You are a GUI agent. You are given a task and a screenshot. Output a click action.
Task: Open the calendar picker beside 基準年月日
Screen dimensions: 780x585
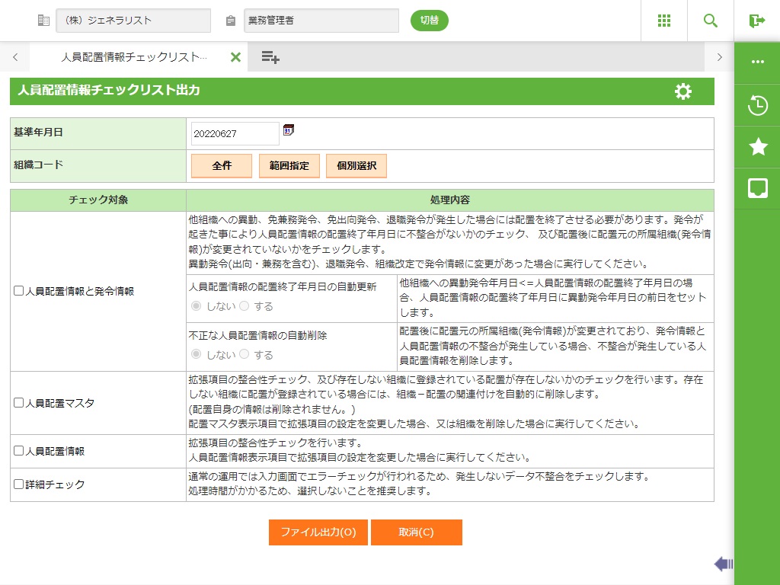[x=288, y=130]
